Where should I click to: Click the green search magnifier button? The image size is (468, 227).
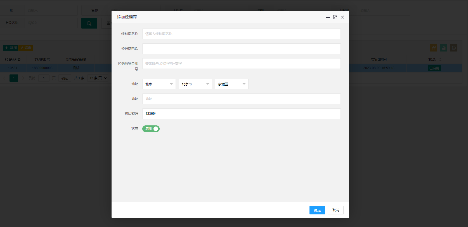(89, 23)
